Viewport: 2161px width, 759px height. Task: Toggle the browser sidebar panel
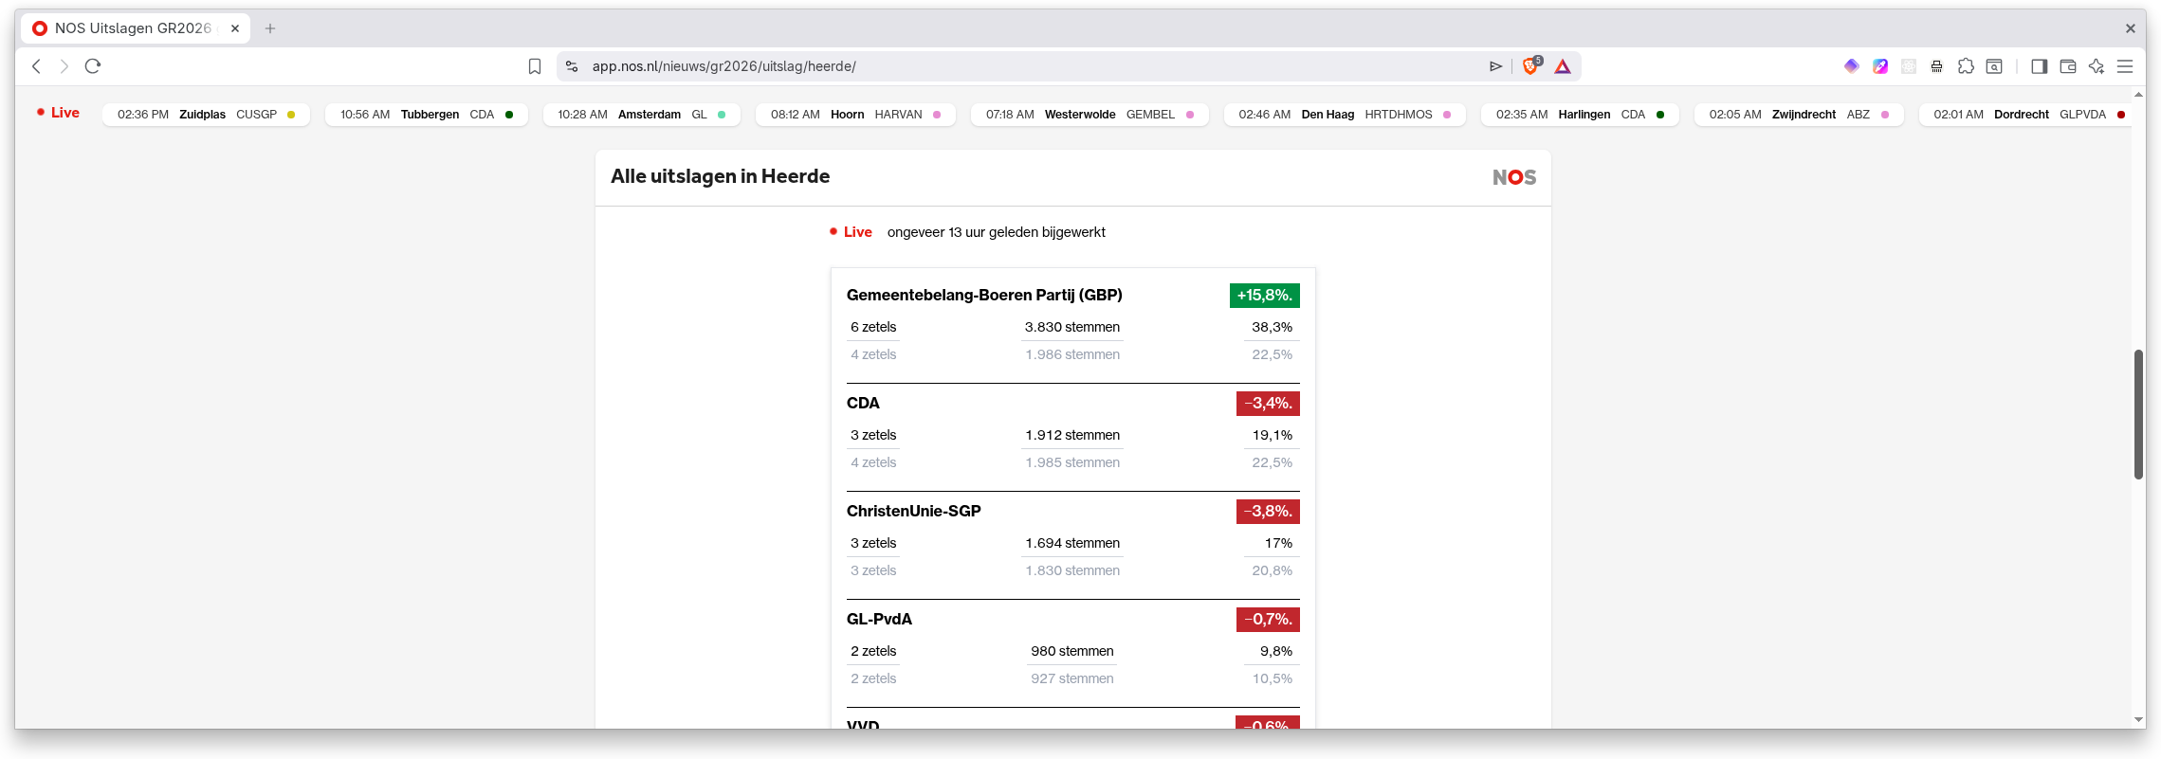pos(2040,66)
